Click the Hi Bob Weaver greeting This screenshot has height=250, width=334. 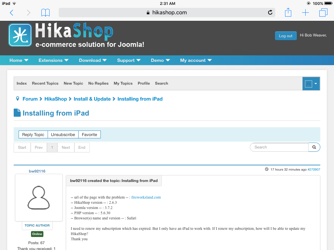[313, 35]
